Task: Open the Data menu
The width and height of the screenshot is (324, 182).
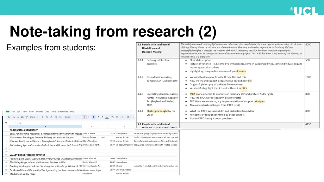Action: tap(47, 112)
